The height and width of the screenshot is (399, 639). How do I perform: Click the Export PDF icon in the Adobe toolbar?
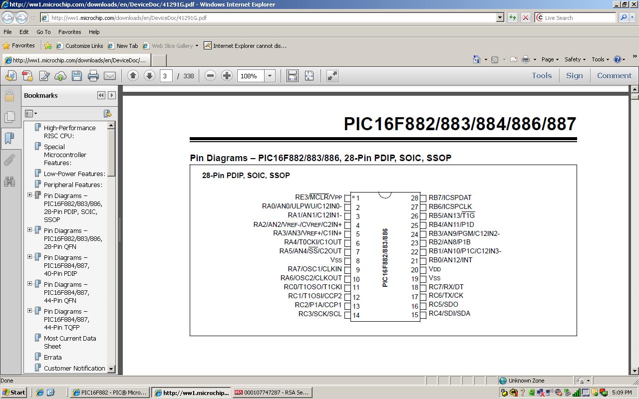pos(10,76)
